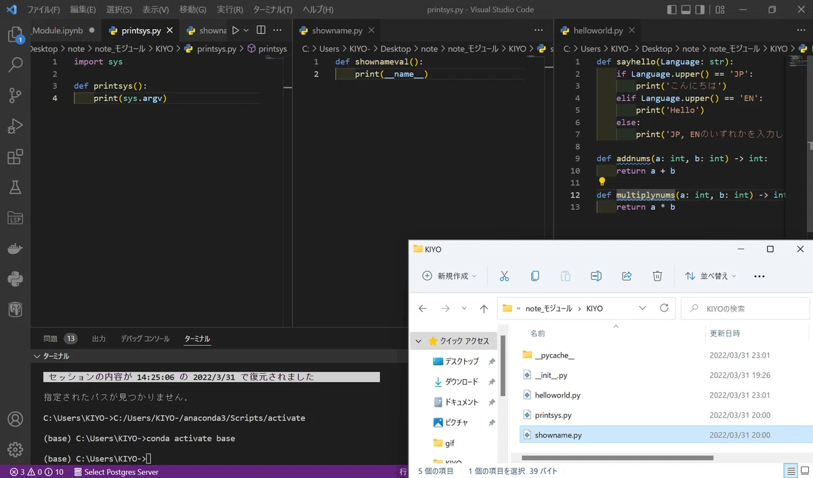The height and width of the screenshot is (478, 813).
Task: Open Explorer see more ellipsis menu
Action: pyautogui.click(x=759, y=276)
